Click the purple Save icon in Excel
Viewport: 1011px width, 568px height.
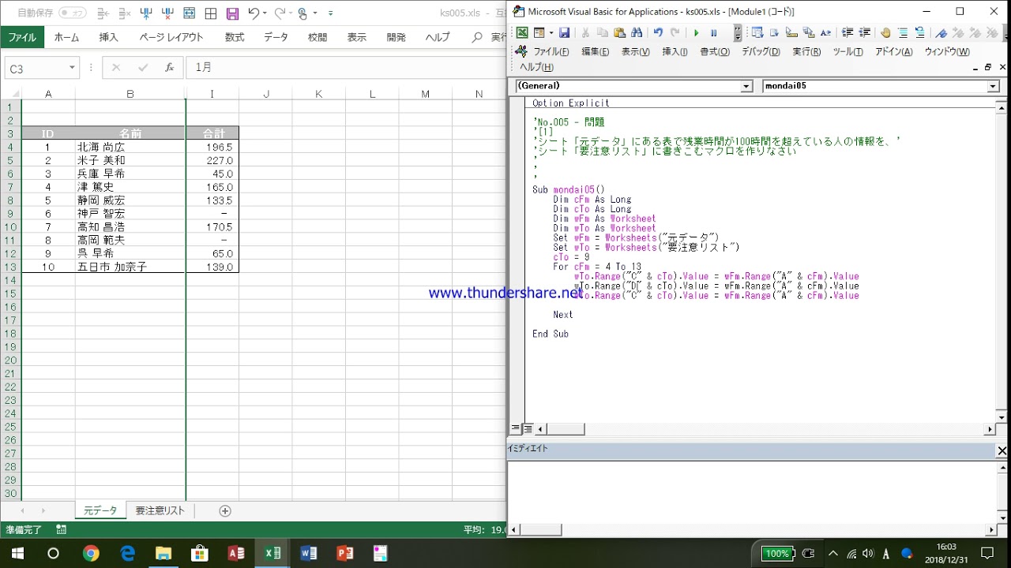click(x=232, y=13)
